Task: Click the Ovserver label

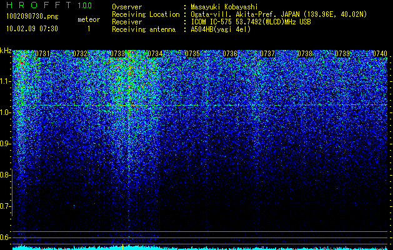Action: click(x=127, y=7)
